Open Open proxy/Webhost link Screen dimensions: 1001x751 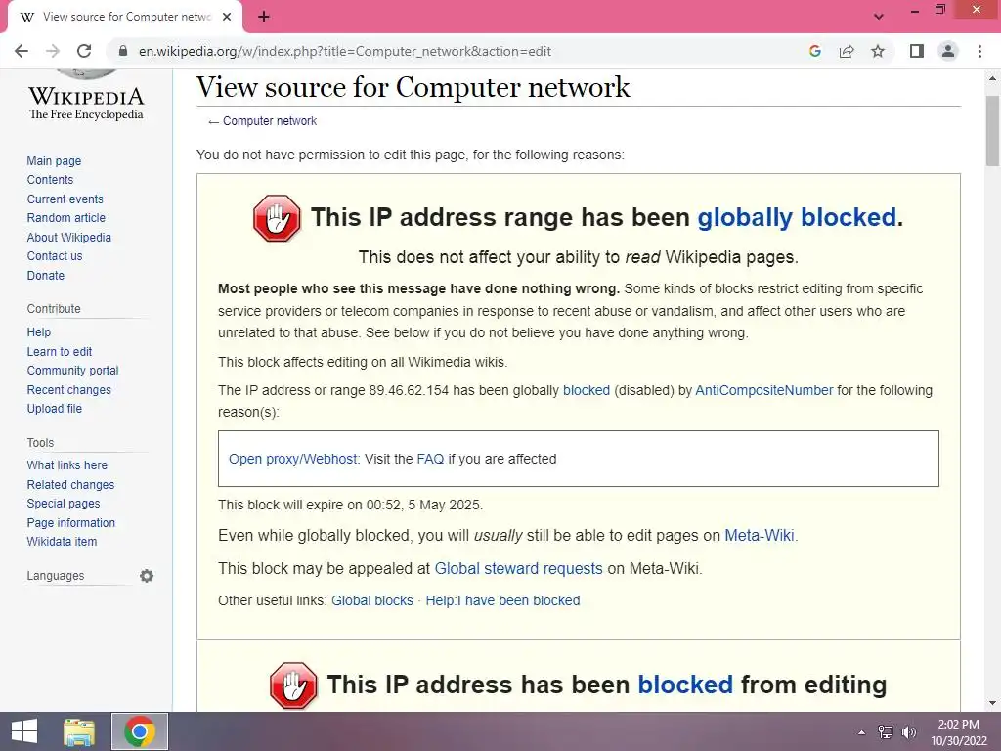[293, 459]
